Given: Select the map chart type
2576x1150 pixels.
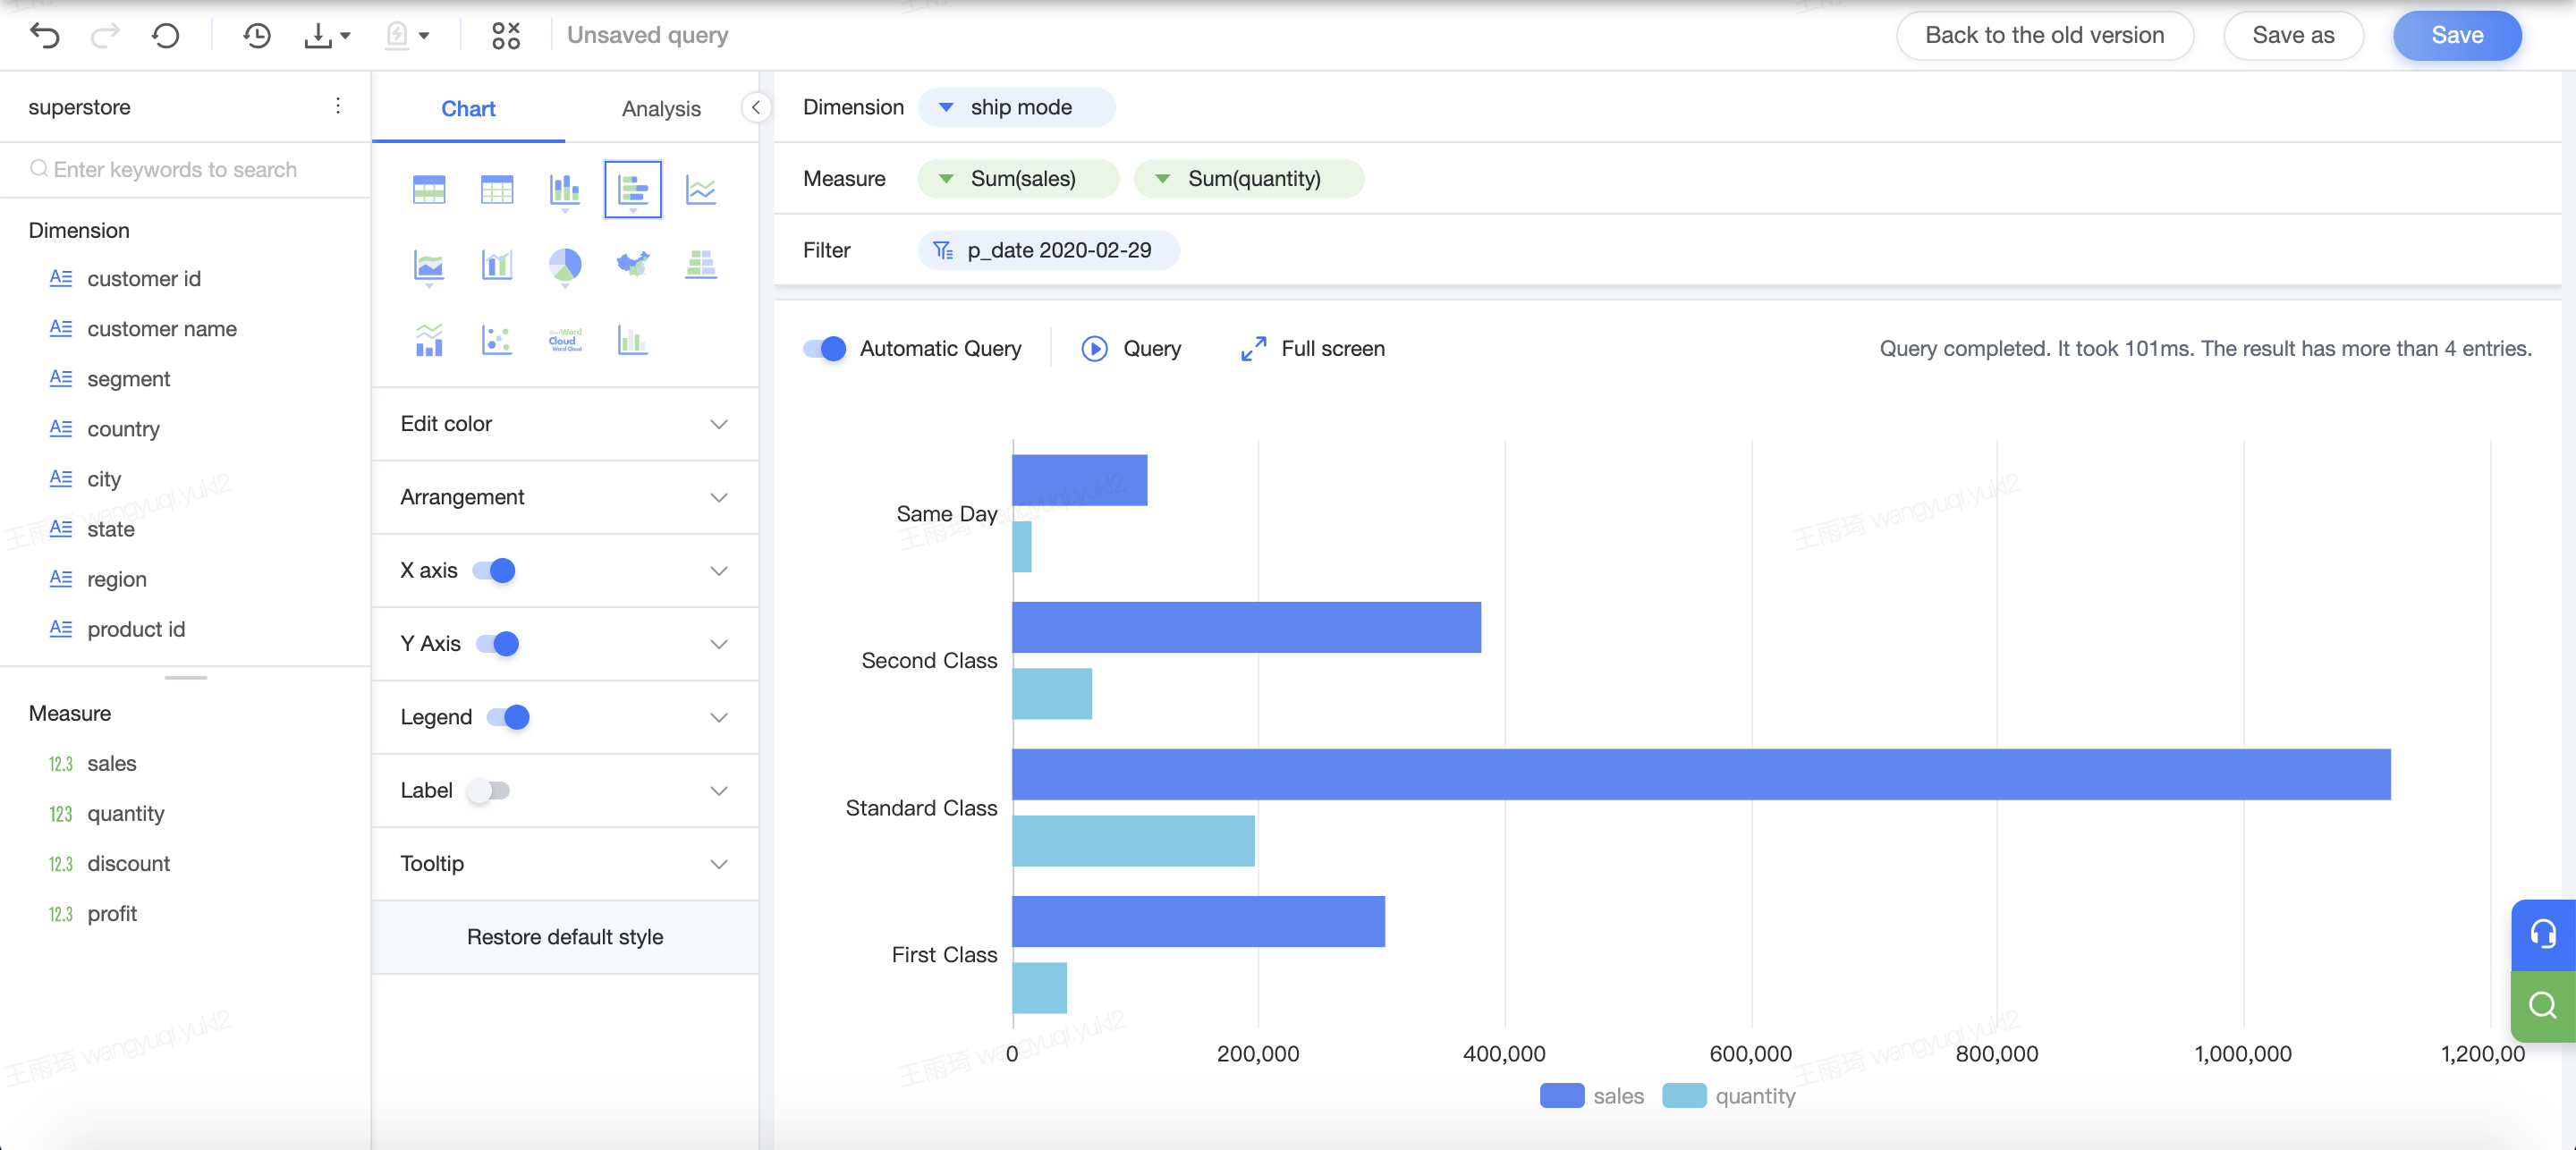Looking at the screenshot, I should [x=633, y=265].
